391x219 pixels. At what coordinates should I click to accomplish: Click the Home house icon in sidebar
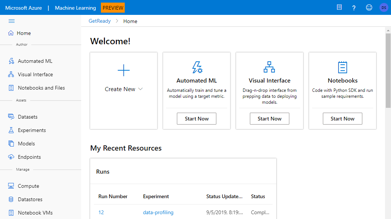click(x=11, y=33)
